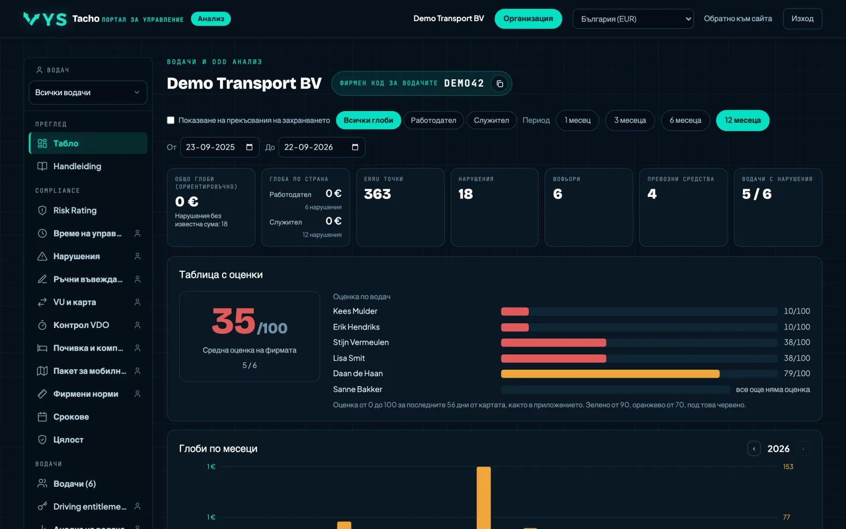Click the pencil icon for Ръчни въвеждания
Image resolution: width=846 pixels, height=529 pixels.
click(x=42, y=279)
